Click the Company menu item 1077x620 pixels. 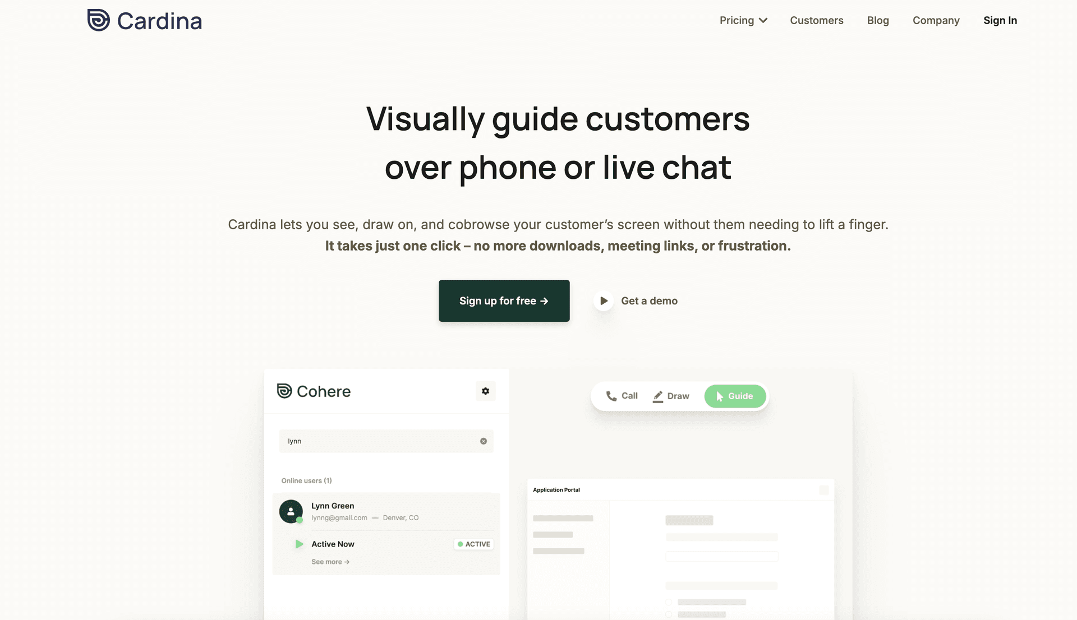[936, 20]
